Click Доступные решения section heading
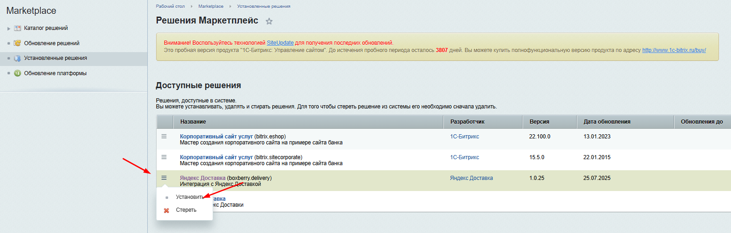The width and height of the screenshot is (731, 233). pyautogui.click(x=198, y=85)
